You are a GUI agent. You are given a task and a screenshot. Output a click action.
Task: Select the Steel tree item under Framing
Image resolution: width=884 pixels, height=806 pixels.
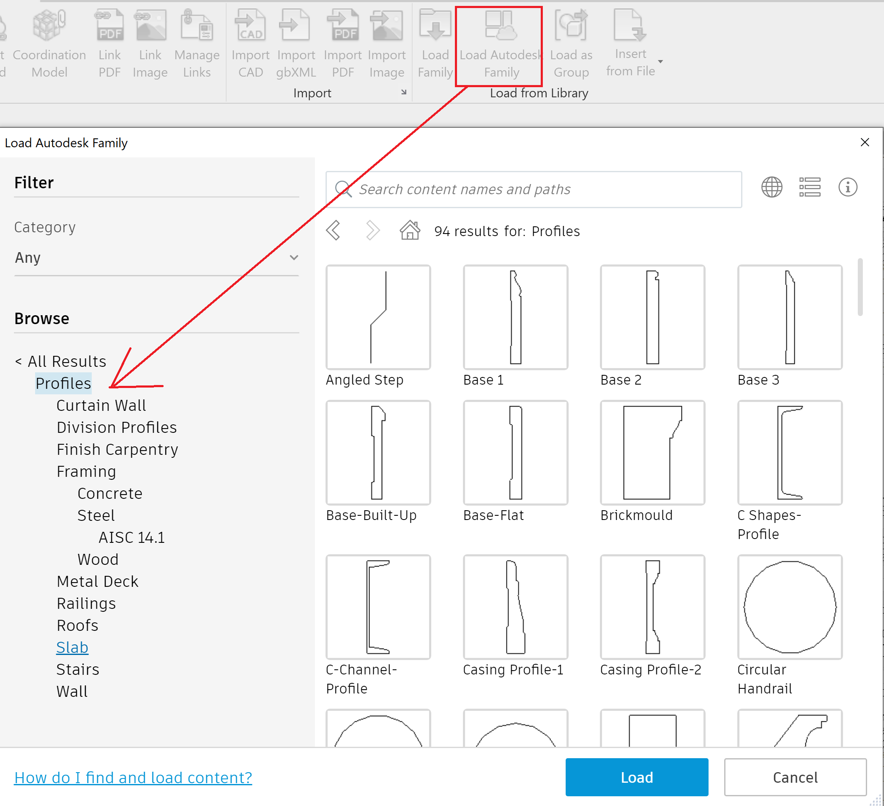click(96, 514)
